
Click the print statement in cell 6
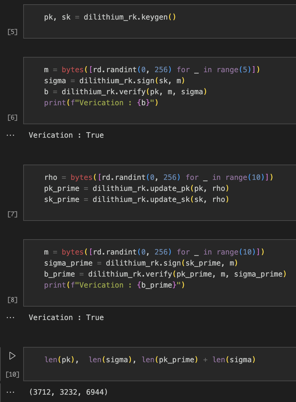(101, 103)
